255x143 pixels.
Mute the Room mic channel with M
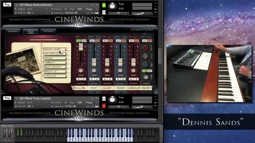tap(118, 79)
